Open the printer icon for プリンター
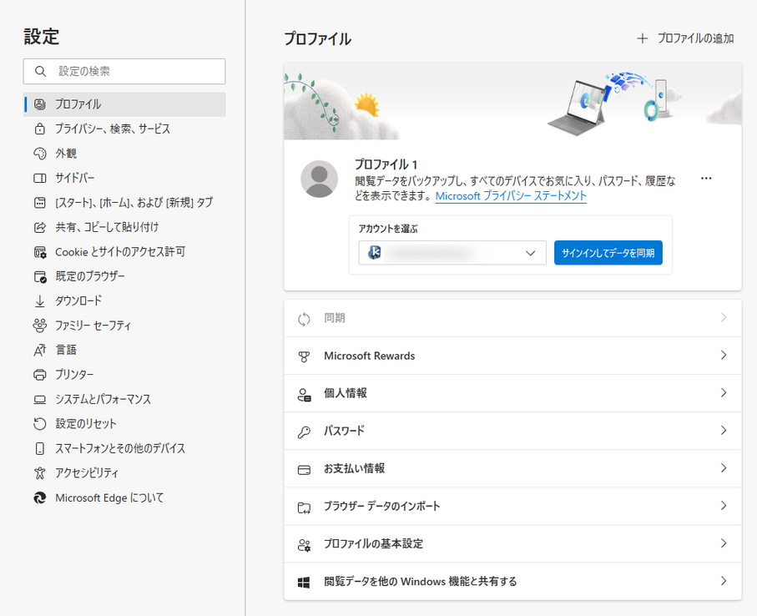757x616 pixels. [39, 375]
